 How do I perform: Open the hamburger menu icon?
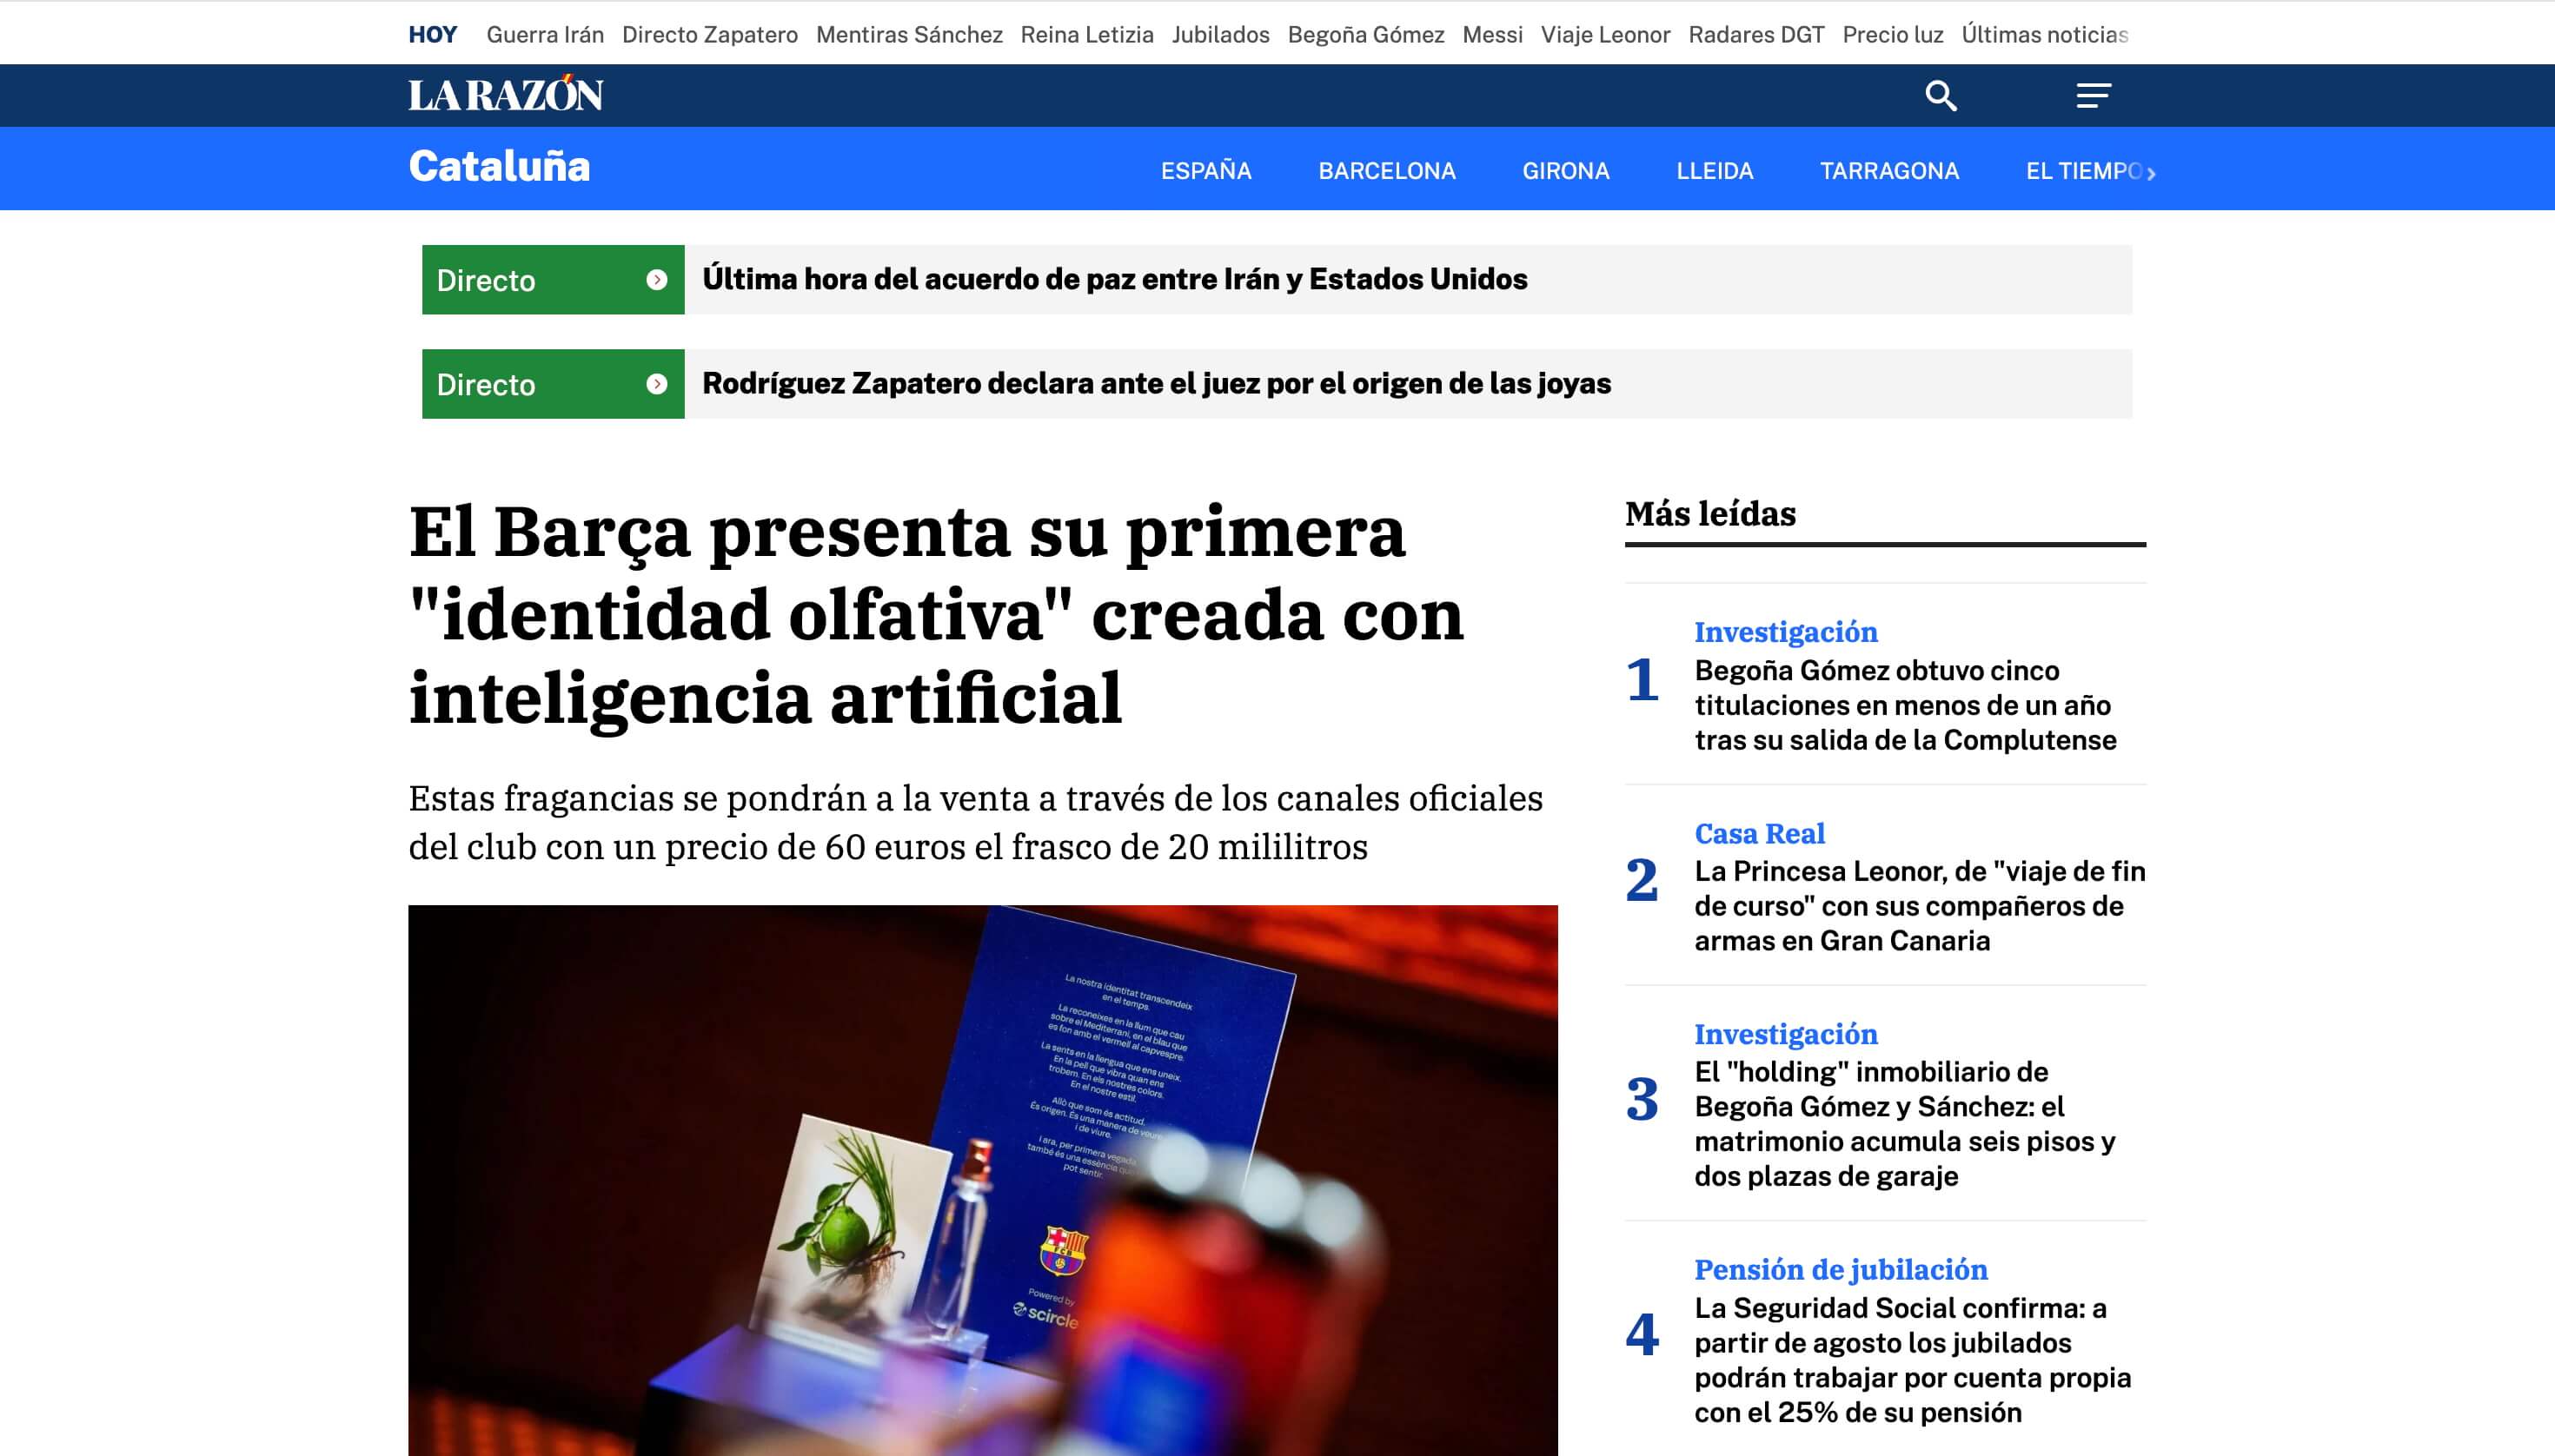tap(2093, 96)
